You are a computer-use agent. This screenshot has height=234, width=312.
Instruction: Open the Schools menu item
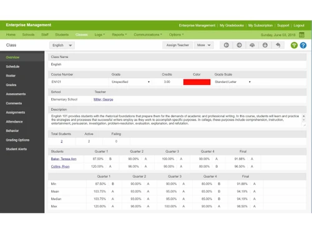click(28, 34)
